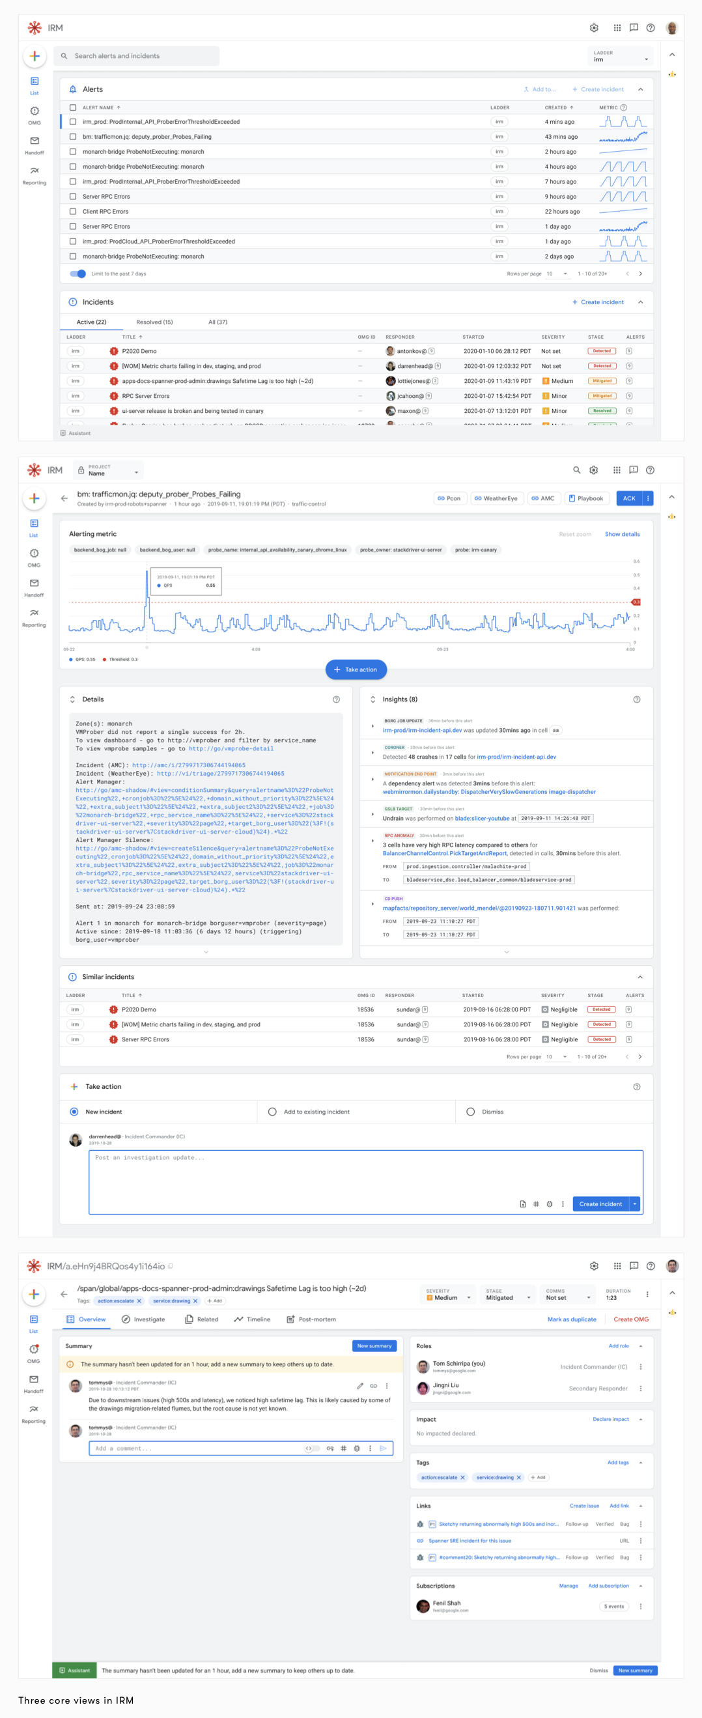Open the Post-mortem tab
This screenshot has height=1718, width=702.
click(311, 1319)
